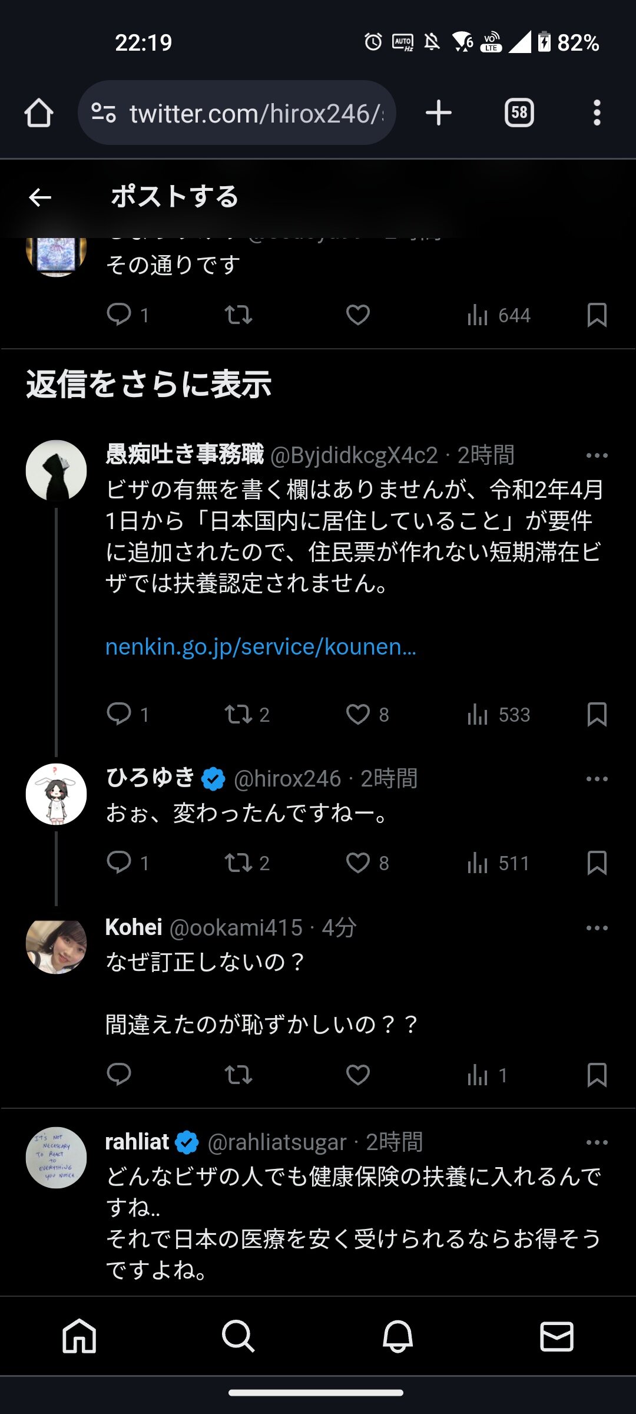Like Kohei's reply
636x1414 pixels.
pyautogui.click(x=358, y=1075)
